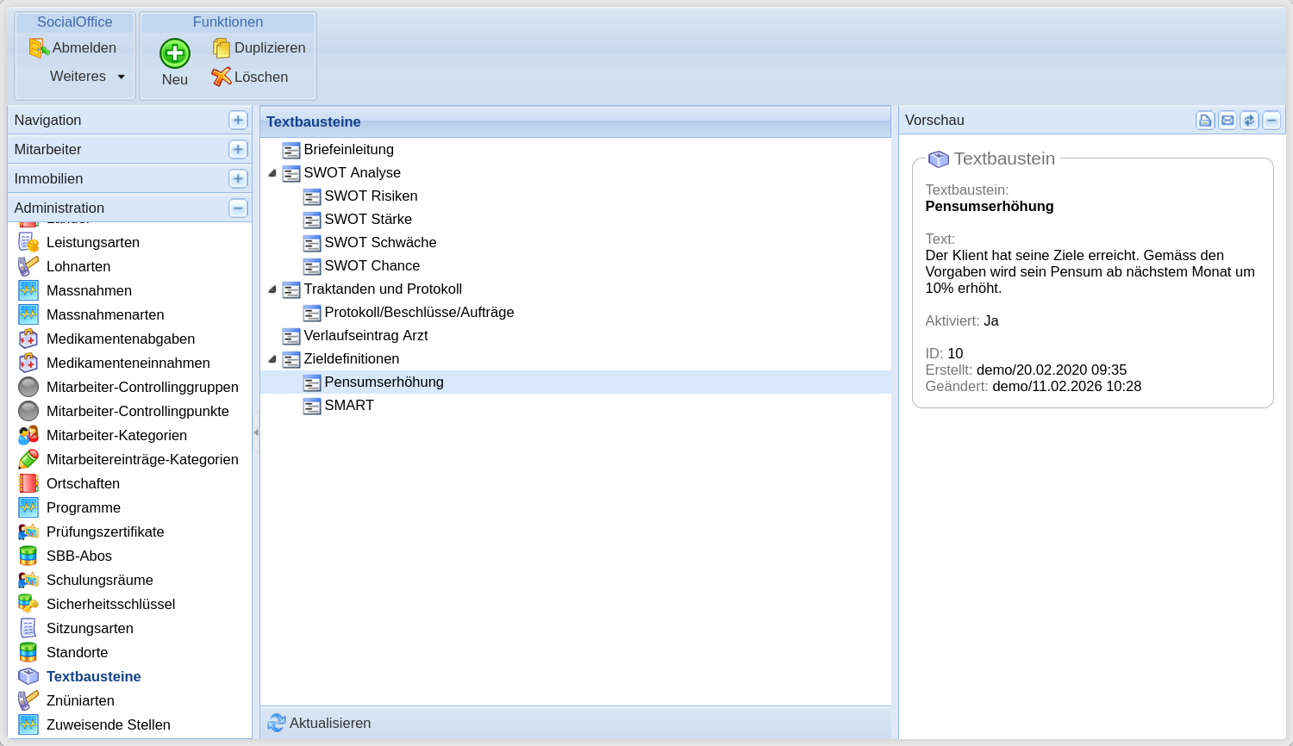1293x746 pixels.
Task: Click the Duplizieren copy icon
Action: [x=222, y=48]
